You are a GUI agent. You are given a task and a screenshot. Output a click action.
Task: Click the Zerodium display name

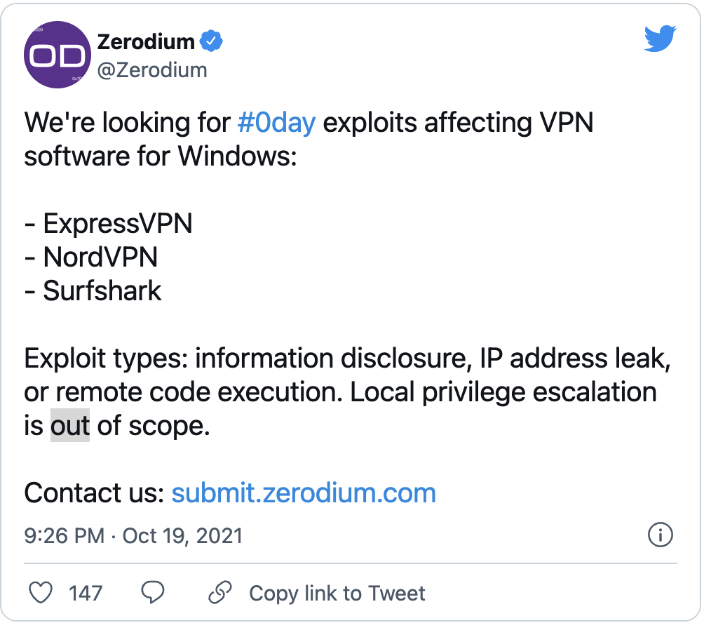click(146, 42)
